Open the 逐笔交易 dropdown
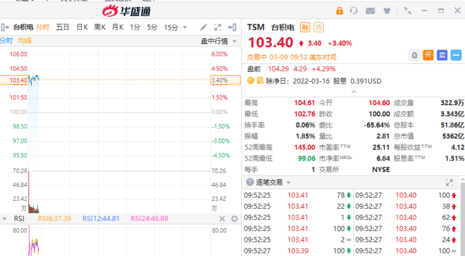465x256 pixels. [x=288, y=182]
